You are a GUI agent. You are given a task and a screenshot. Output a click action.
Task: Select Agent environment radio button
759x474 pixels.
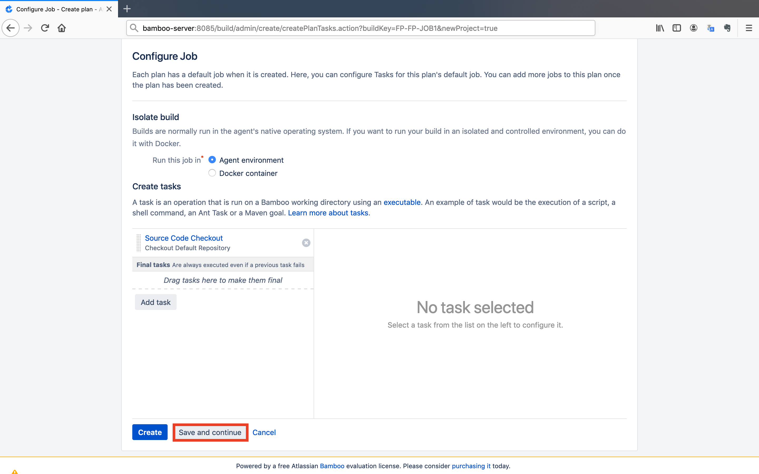pyautogui.click(x=212, y=160)
